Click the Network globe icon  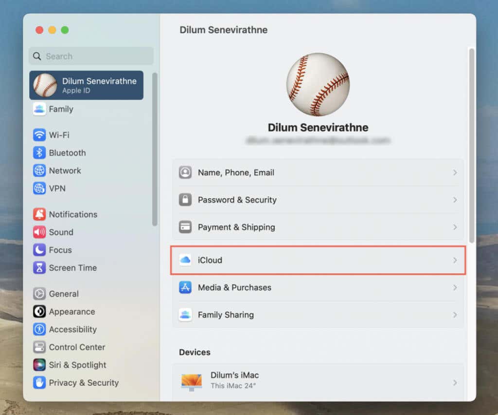point(39,170)
